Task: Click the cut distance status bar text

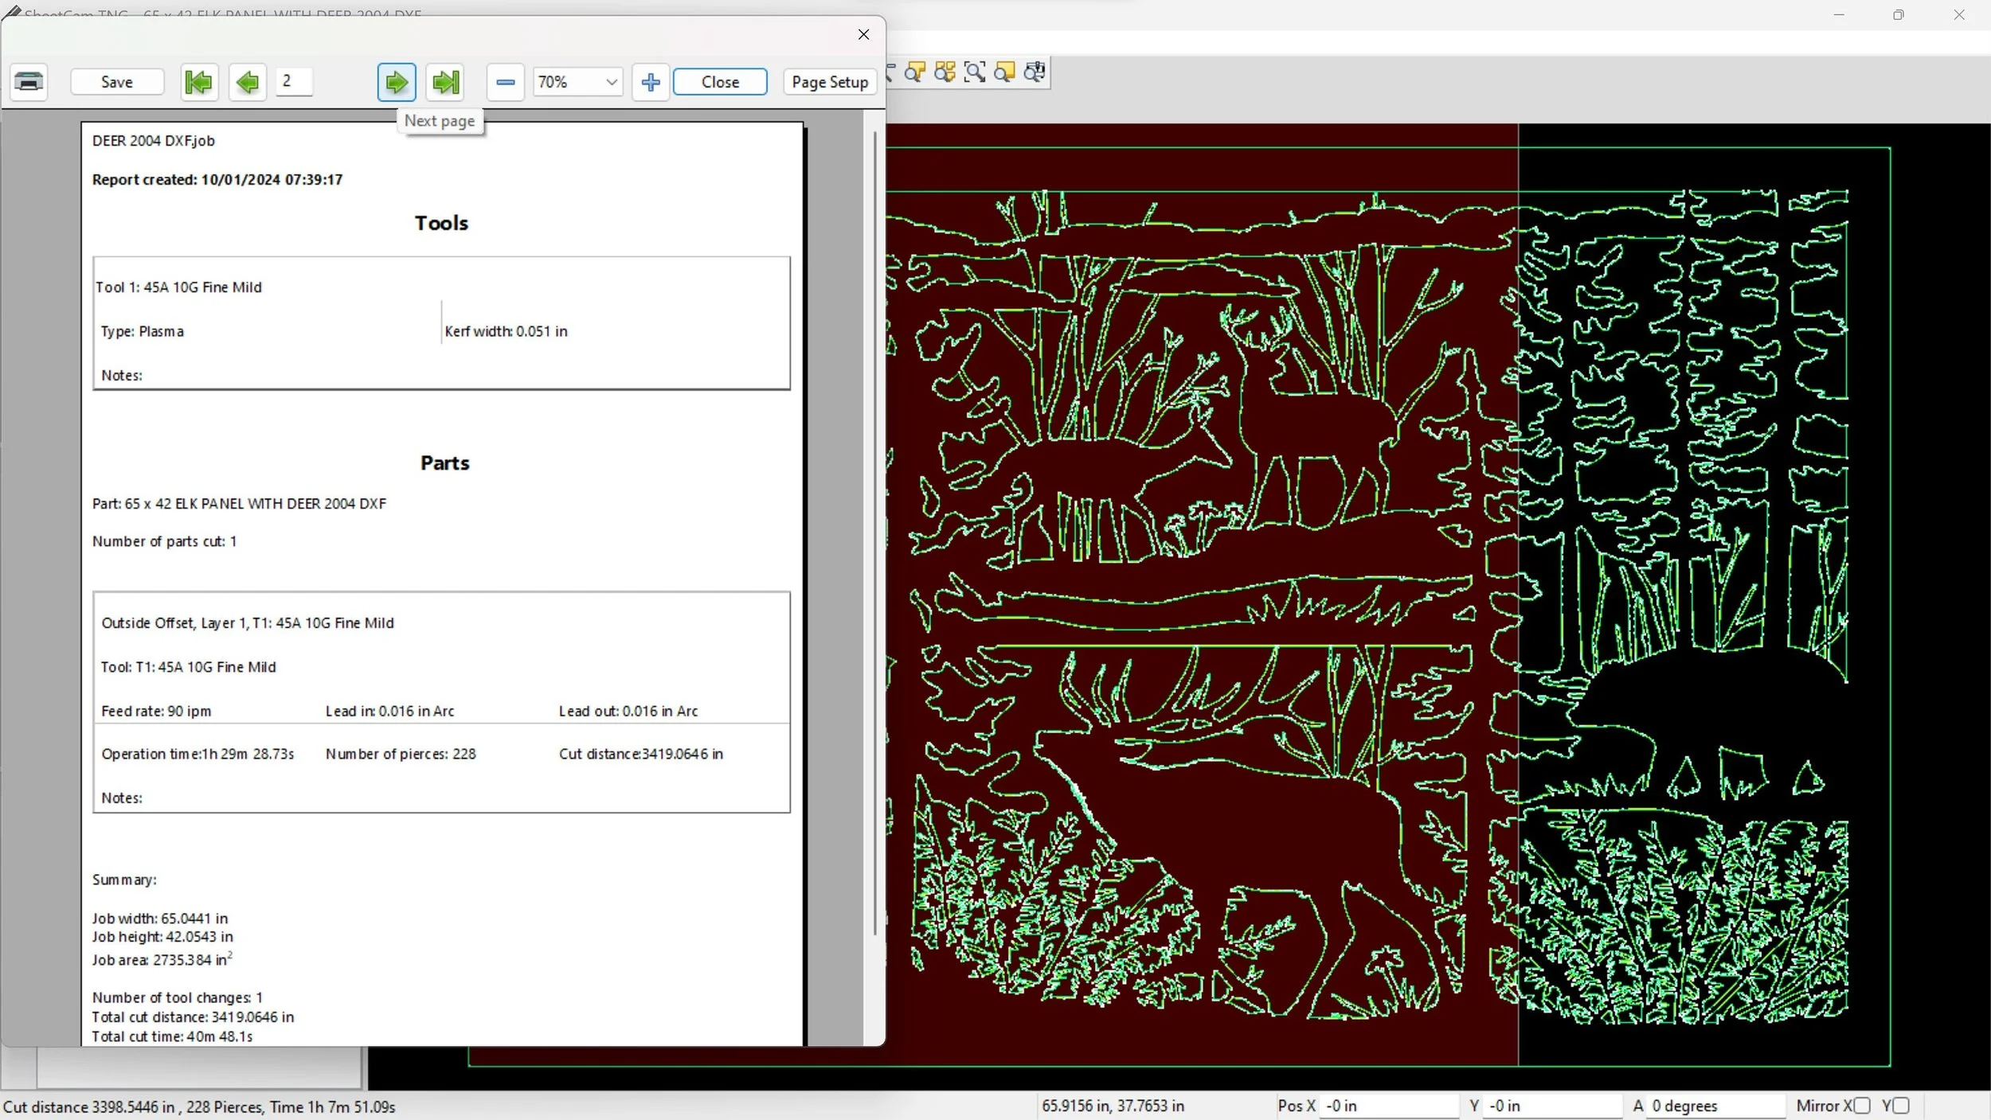Action: click(199, 1107)
